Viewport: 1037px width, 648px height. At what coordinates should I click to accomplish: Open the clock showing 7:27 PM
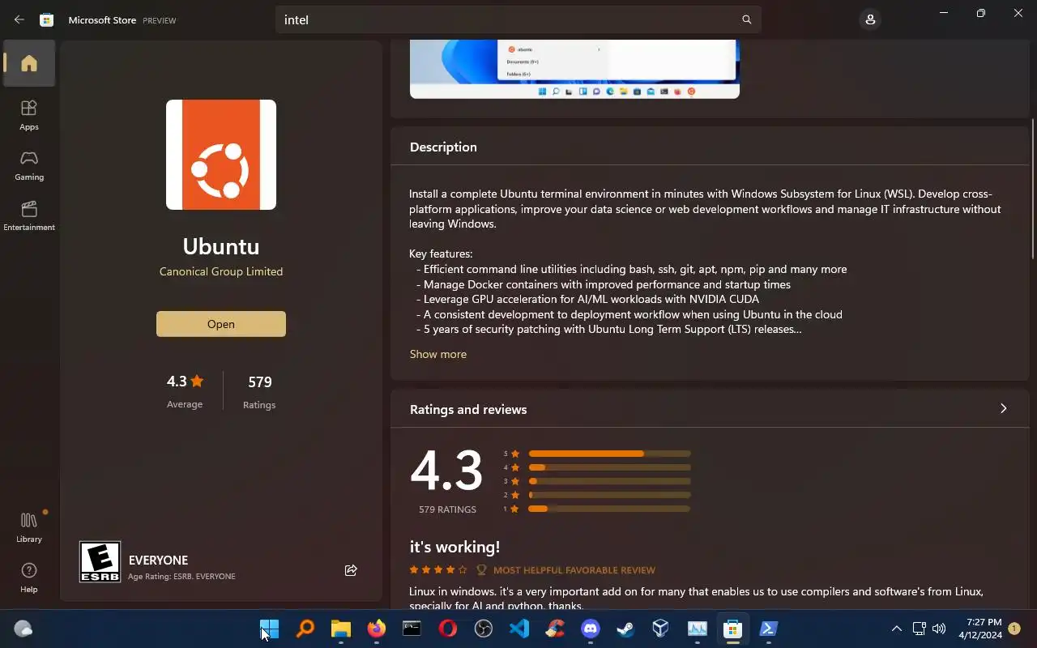click(980, 629)
